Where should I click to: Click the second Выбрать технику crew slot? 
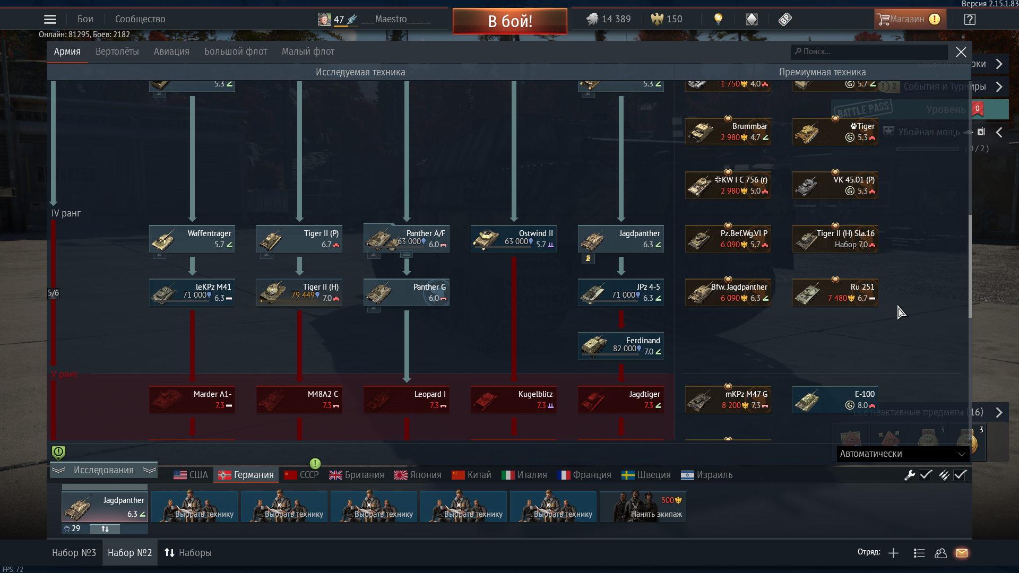[284, 507]
